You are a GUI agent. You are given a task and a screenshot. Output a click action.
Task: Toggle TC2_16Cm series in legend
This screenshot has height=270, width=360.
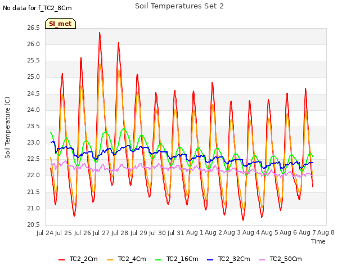click(x=177, y=259)
